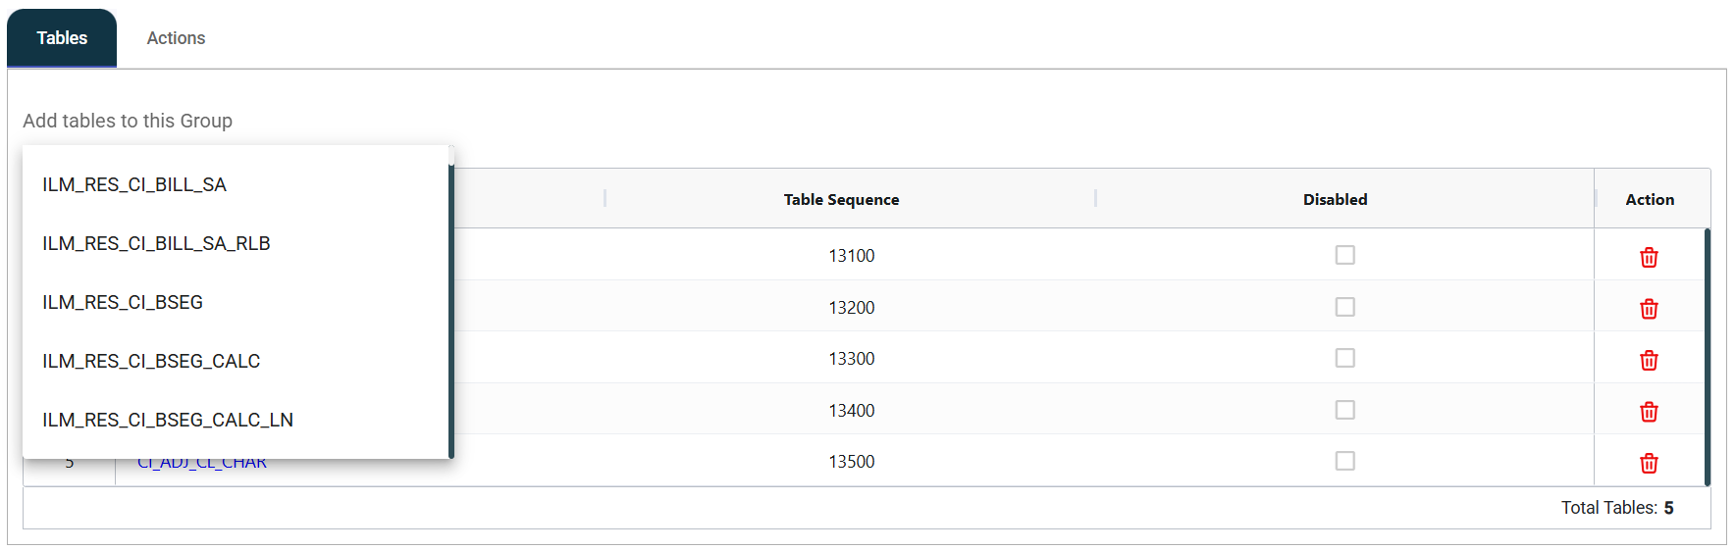Click trash icon for sequence 13200 row
Image resolution: width=1735 pixels, height=551 pixels.
tap(1649, 309)
